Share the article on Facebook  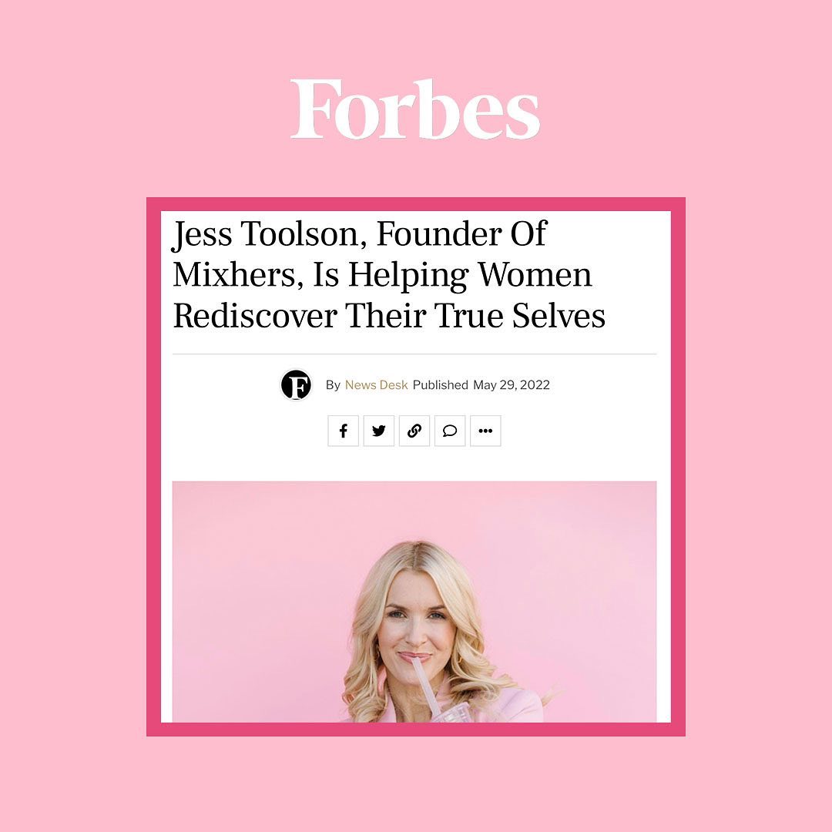click(344, 431)
